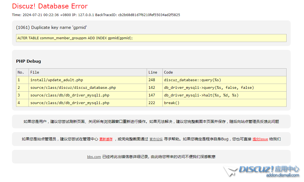Screen dimensions: 304x182
Task: Click the Line column header
Action: (x=155, y=72)
